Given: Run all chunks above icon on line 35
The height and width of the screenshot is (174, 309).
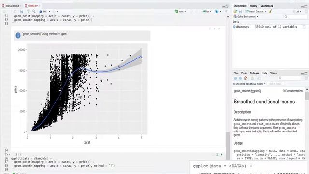Looking at the screenshot, I should click(x=217, y=154).
